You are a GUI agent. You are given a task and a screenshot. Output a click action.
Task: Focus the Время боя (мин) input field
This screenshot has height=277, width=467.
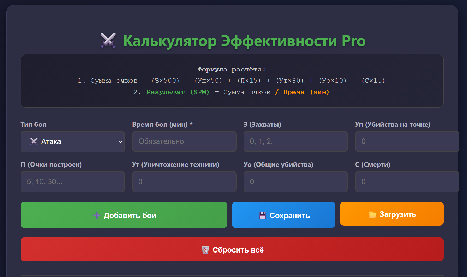(184, 141)
